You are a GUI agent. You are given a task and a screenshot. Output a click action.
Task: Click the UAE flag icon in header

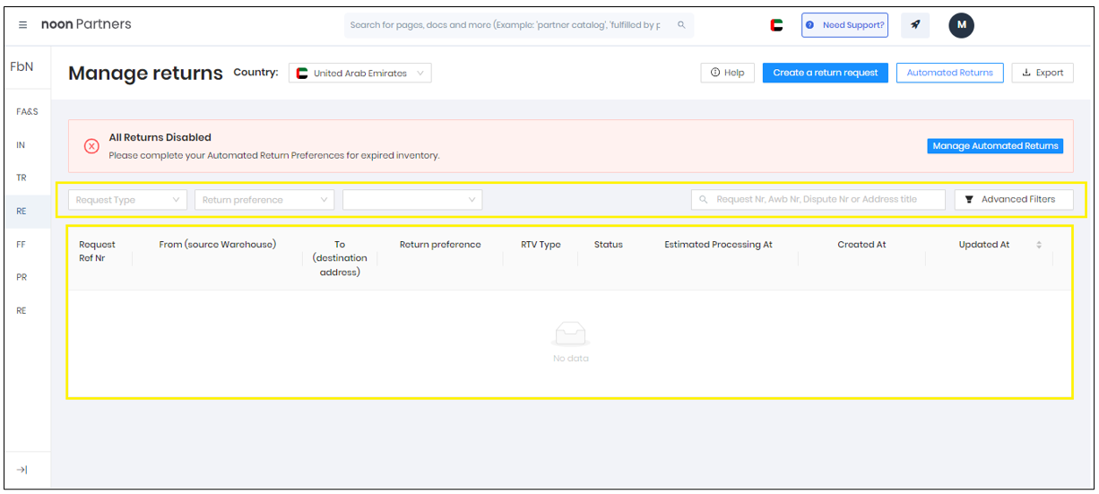pos(776,25)
